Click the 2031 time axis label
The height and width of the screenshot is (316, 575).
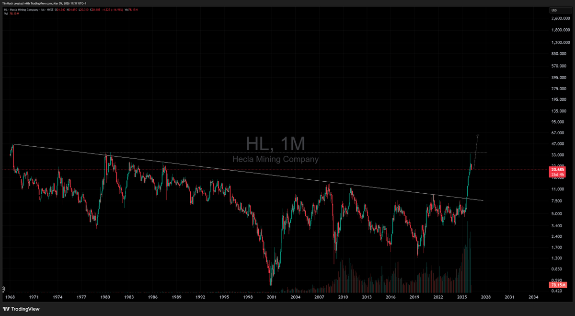509,297
